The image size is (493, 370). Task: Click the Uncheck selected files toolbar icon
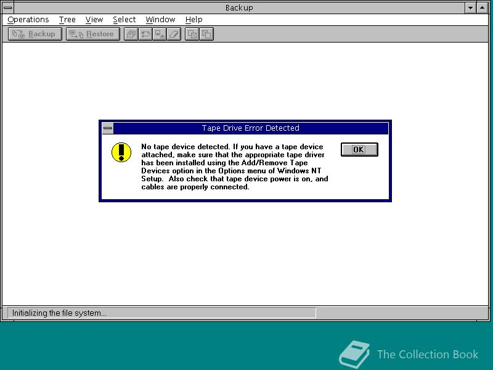pos(206,34)
